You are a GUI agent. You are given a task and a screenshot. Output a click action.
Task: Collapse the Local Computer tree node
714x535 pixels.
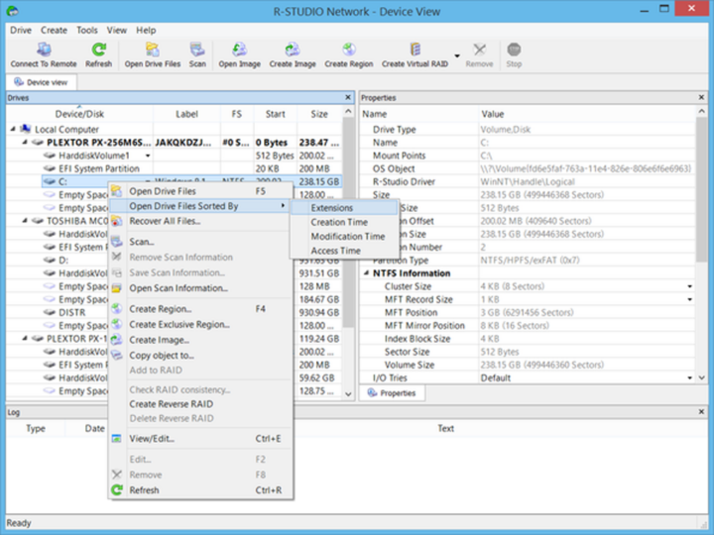click(13, 129)
